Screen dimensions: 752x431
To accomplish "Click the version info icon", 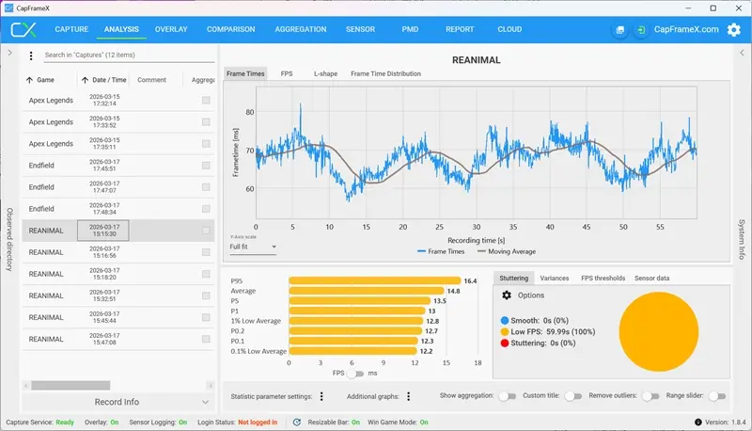I will click(x=697, y=423).
